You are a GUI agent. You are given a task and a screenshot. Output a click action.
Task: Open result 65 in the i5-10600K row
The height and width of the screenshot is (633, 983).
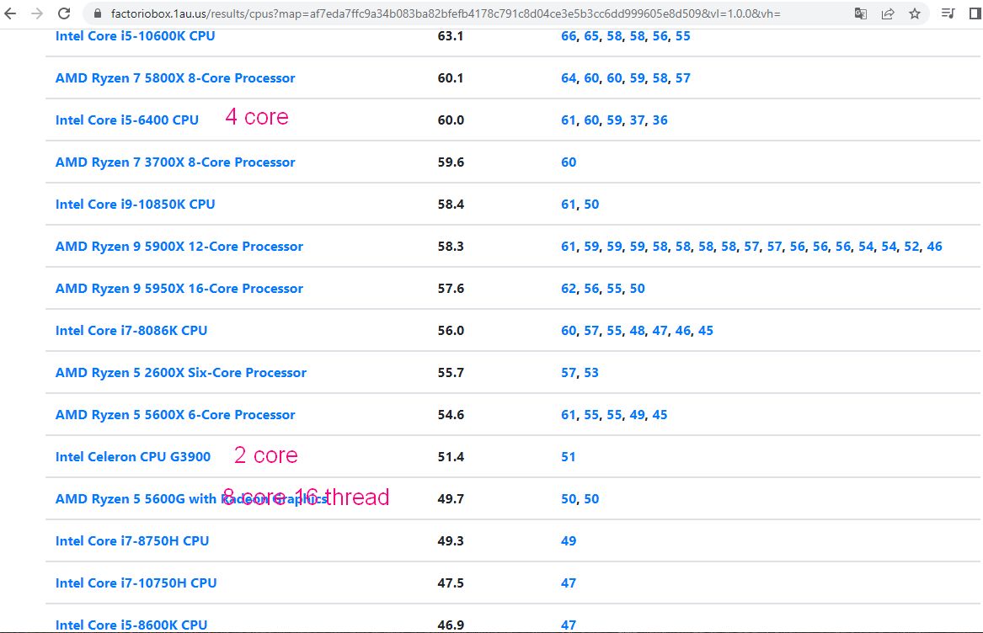click(x=591, y=35)
